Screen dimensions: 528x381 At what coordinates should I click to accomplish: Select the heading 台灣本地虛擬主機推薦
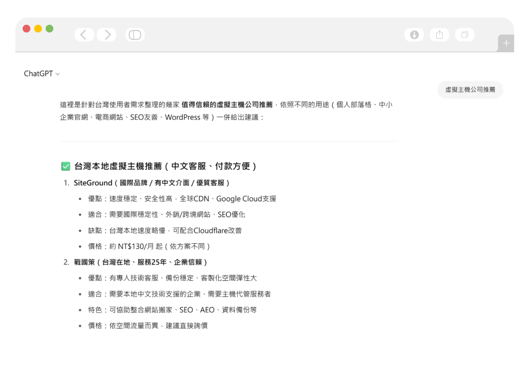[166, 166]
